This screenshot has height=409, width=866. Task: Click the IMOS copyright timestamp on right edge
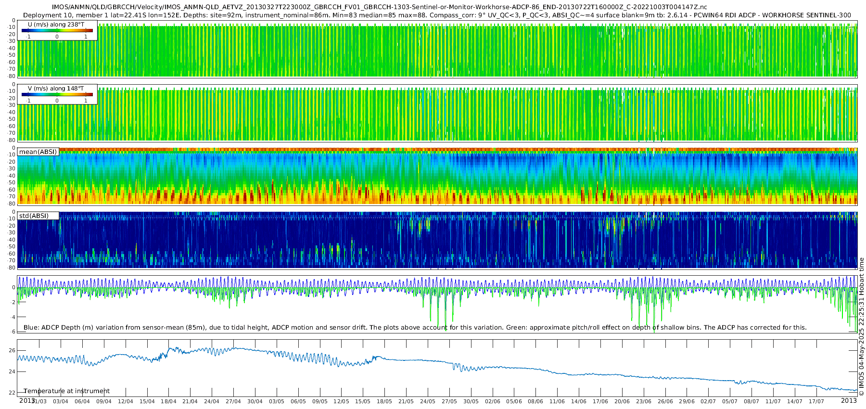[x=861, y=327]
